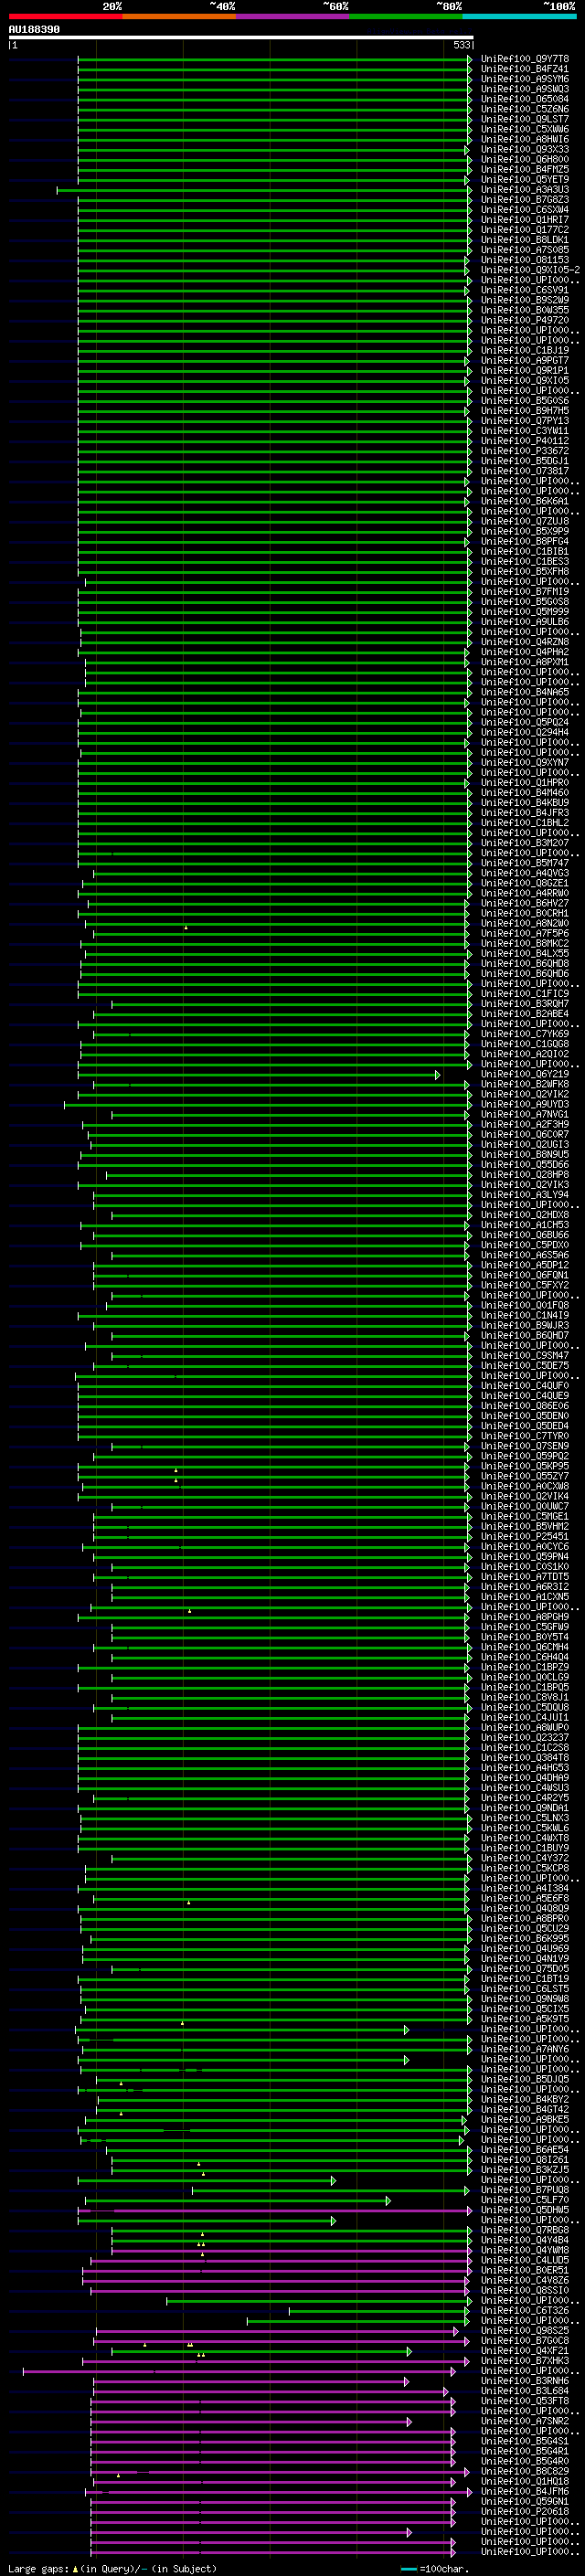Open hit UniRef100_Q9Y7T8
The height and width of the screenshot is (2576, 585).
[x=524, y=59]
